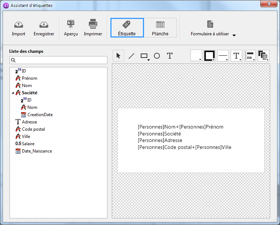Click the Enregistrer save icon

pyautogui.click(x=44, y=25)
